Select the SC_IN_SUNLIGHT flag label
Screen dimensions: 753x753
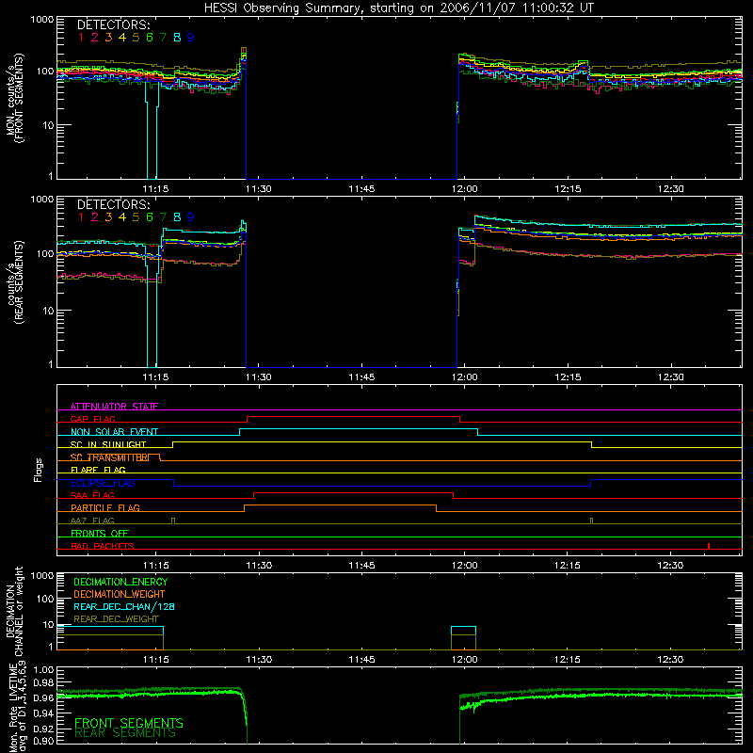pos(108,444)
